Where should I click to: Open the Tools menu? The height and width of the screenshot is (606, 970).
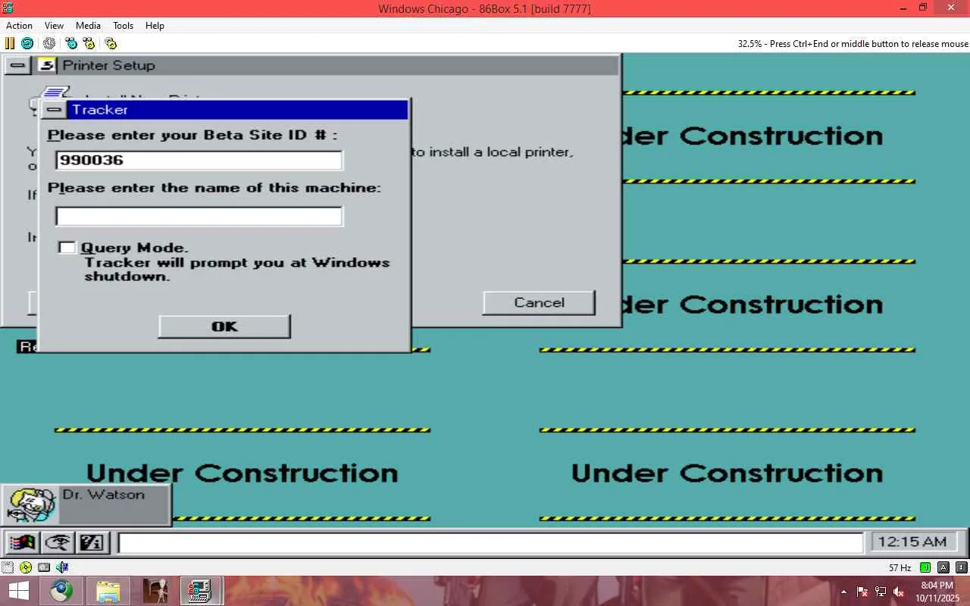(123, 26)
